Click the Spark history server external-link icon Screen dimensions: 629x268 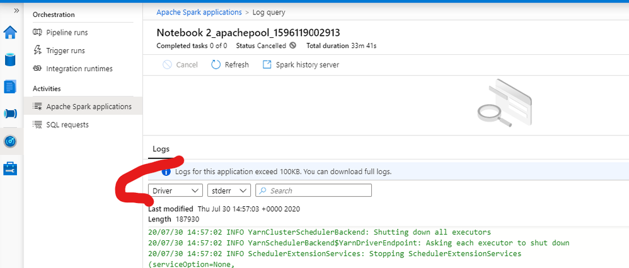[x=267, y=64]
